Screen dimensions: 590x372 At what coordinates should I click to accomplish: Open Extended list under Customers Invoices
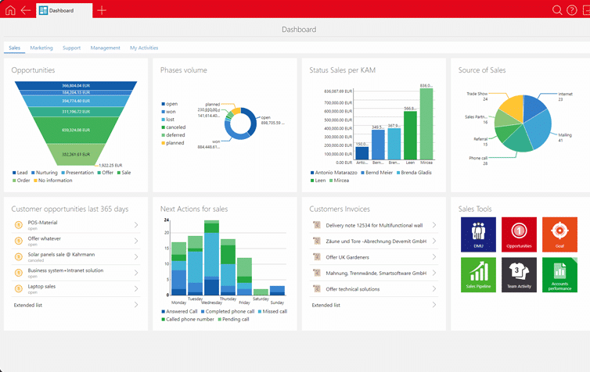click(x=326, y=305)
